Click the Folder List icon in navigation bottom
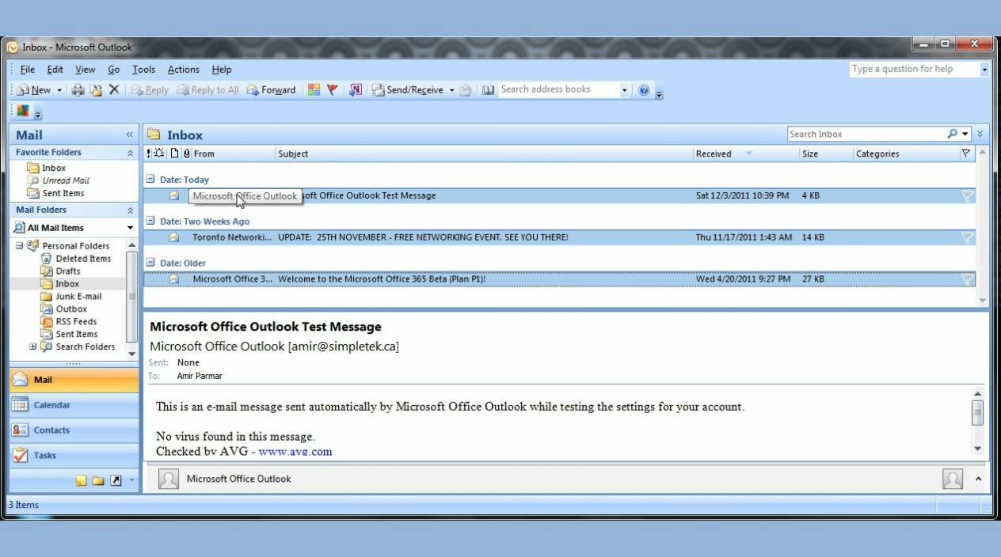Viewport: 1001px width, 557px height. [x=98, y=480]
